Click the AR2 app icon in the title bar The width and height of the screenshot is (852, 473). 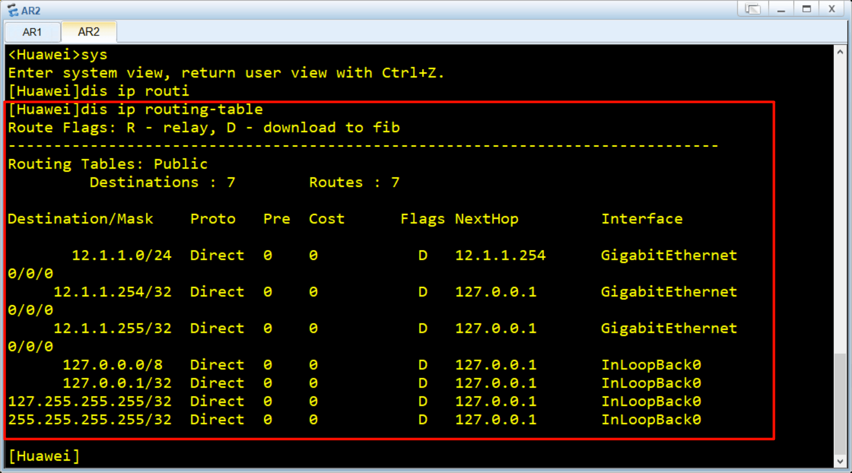point(13,10)
